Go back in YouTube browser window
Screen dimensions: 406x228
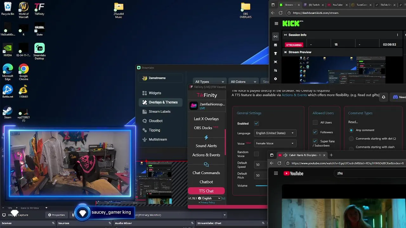[272, 163]
